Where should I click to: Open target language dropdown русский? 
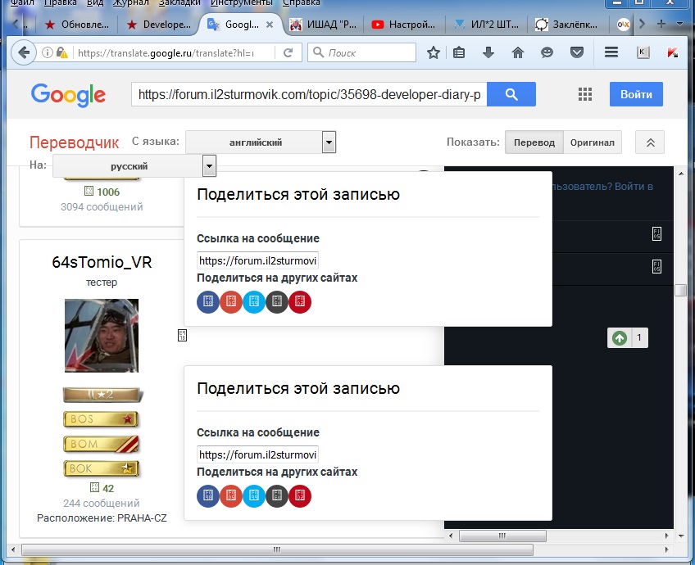point(134,166)
